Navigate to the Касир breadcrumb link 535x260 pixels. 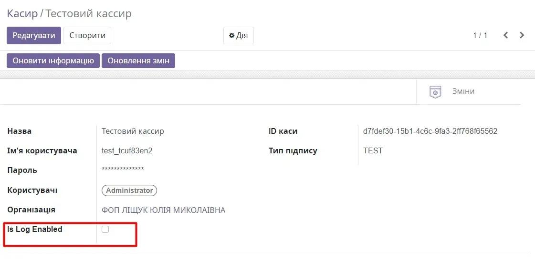click(22, 14)
